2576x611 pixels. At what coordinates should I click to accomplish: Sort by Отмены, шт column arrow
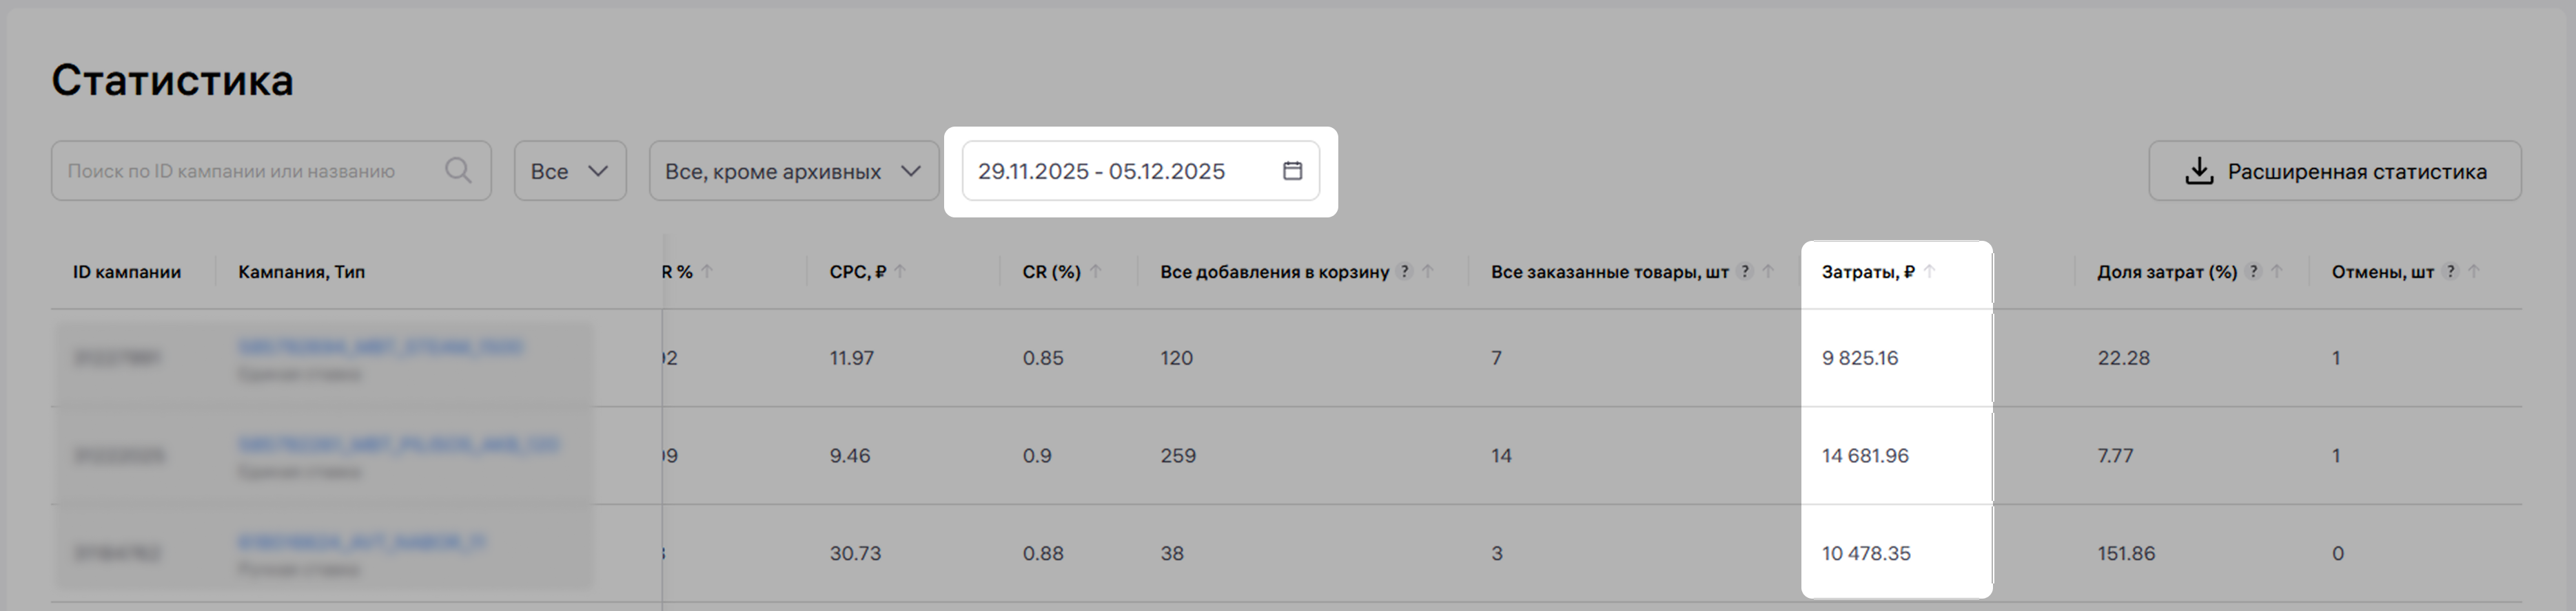[2474, 272]
